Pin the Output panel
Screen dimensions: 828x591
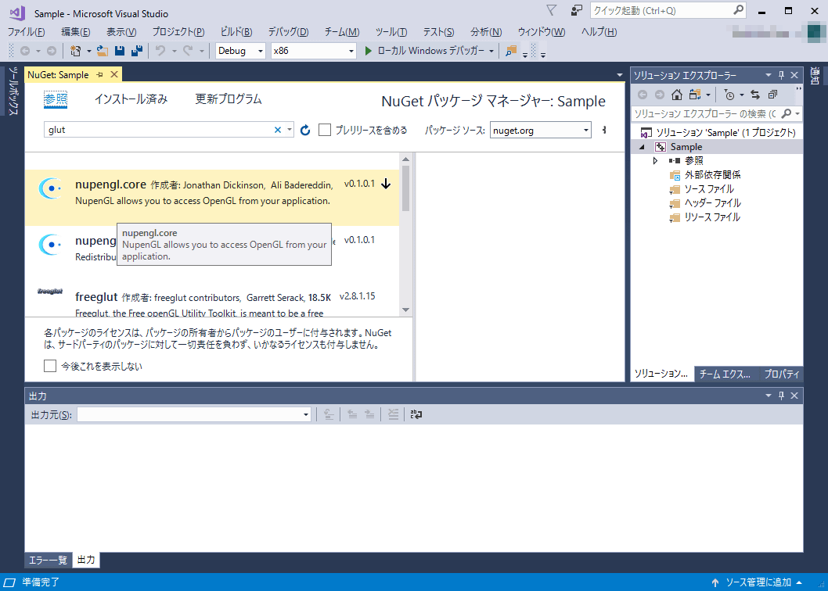tap(782, 396)
